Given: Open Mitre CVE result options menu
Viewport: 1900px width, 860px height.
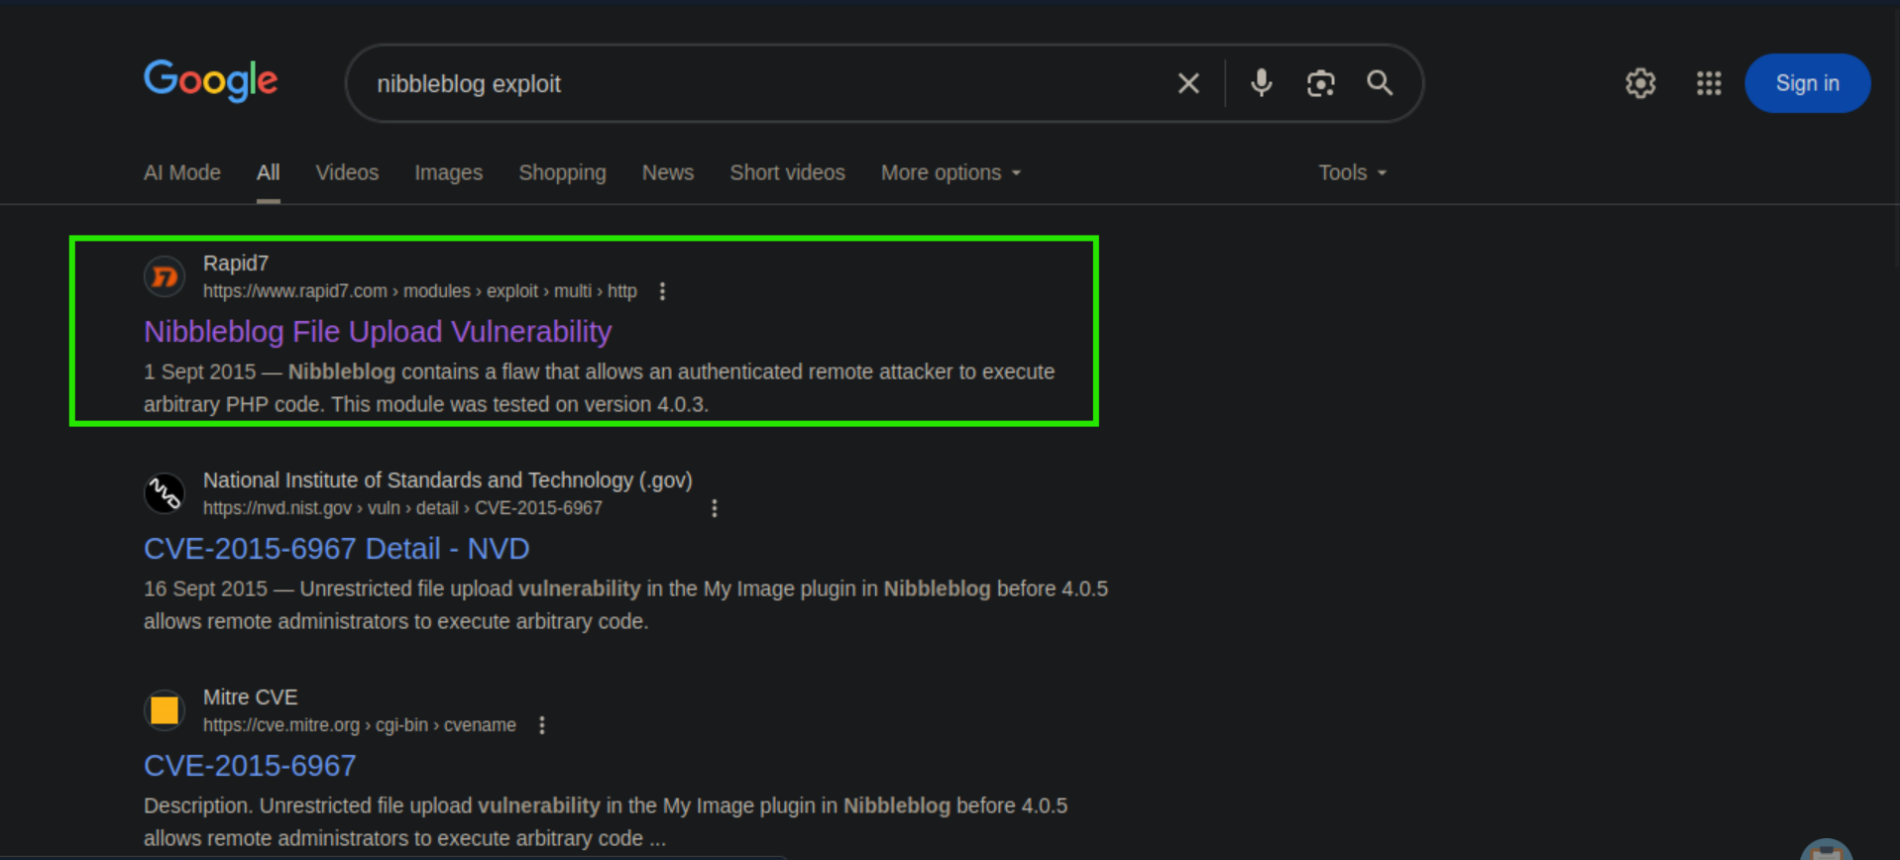Looking at the screenshot, I should point(541,725).
